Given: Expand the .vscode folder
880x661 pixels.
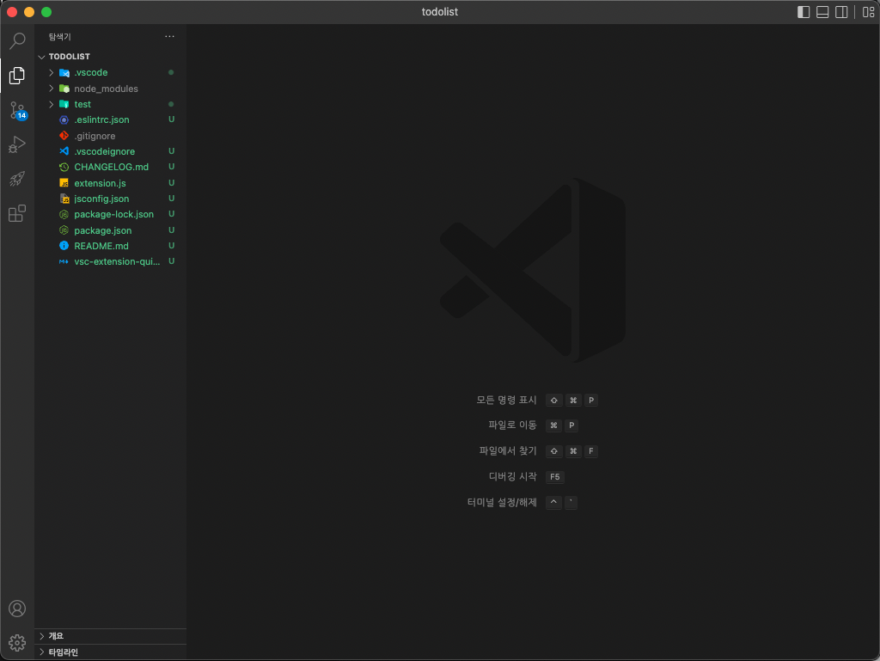Looking at the screenshot, I should pos(52,72).
